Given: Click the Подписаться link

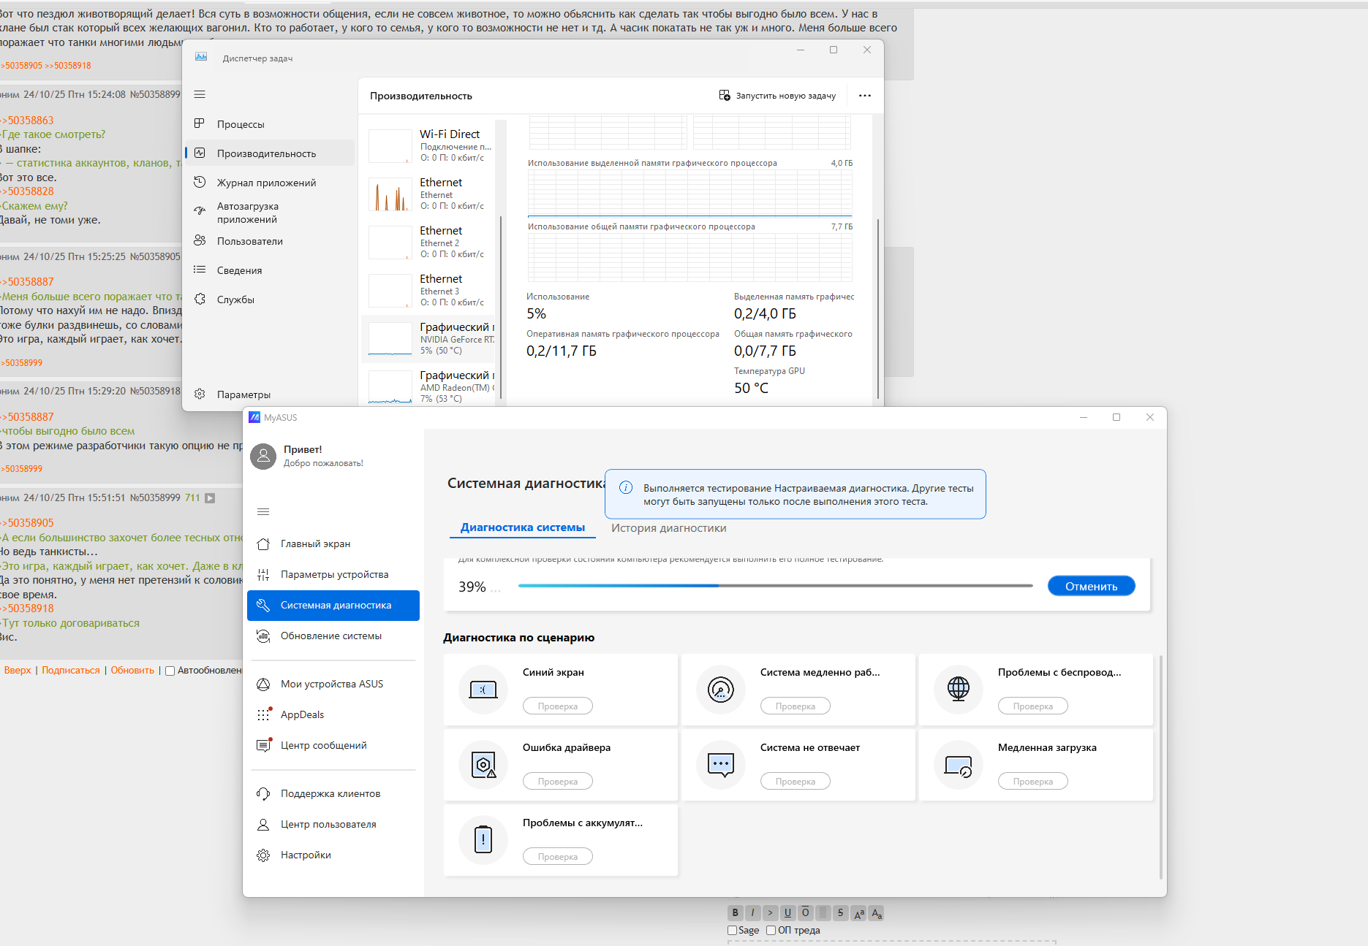Looking at the screenshot, I should 71,671.
